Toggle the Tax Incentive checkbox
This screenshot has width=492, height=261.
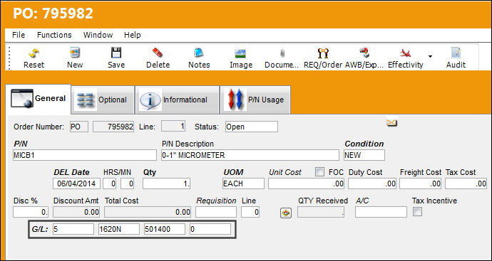(x=417, y=212)
